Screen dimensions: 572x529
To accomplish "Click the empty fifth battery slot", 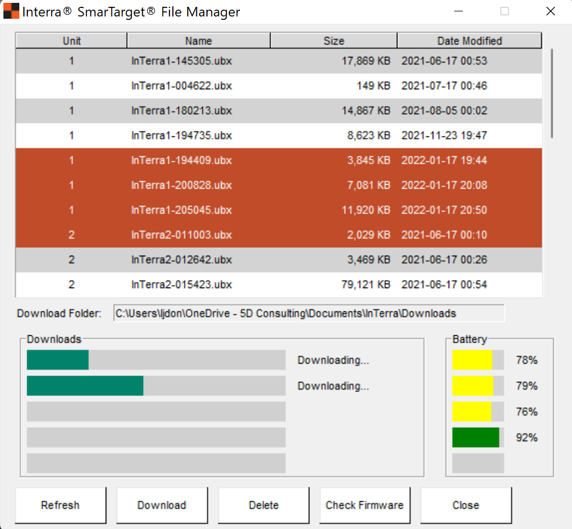I will coord(476,463).
